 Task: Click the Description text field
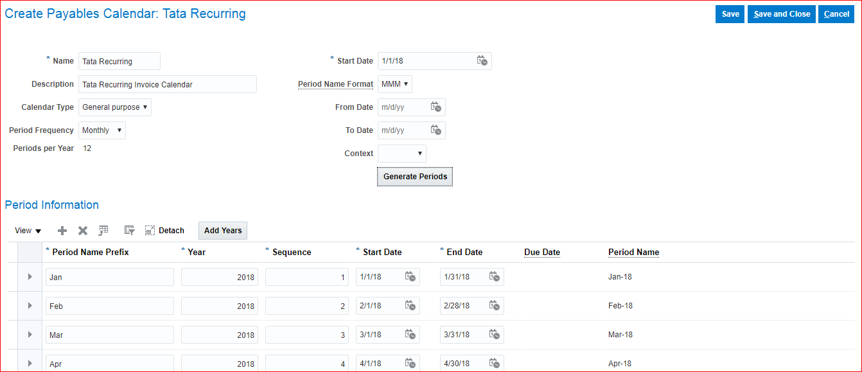coord(167,84)
